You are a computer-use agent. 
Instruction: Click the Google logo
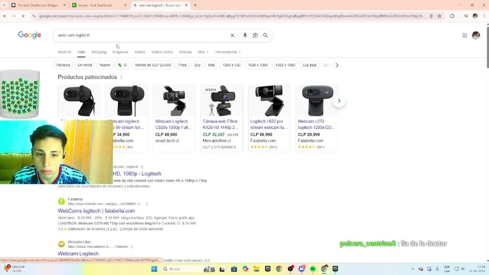[29, 35]
